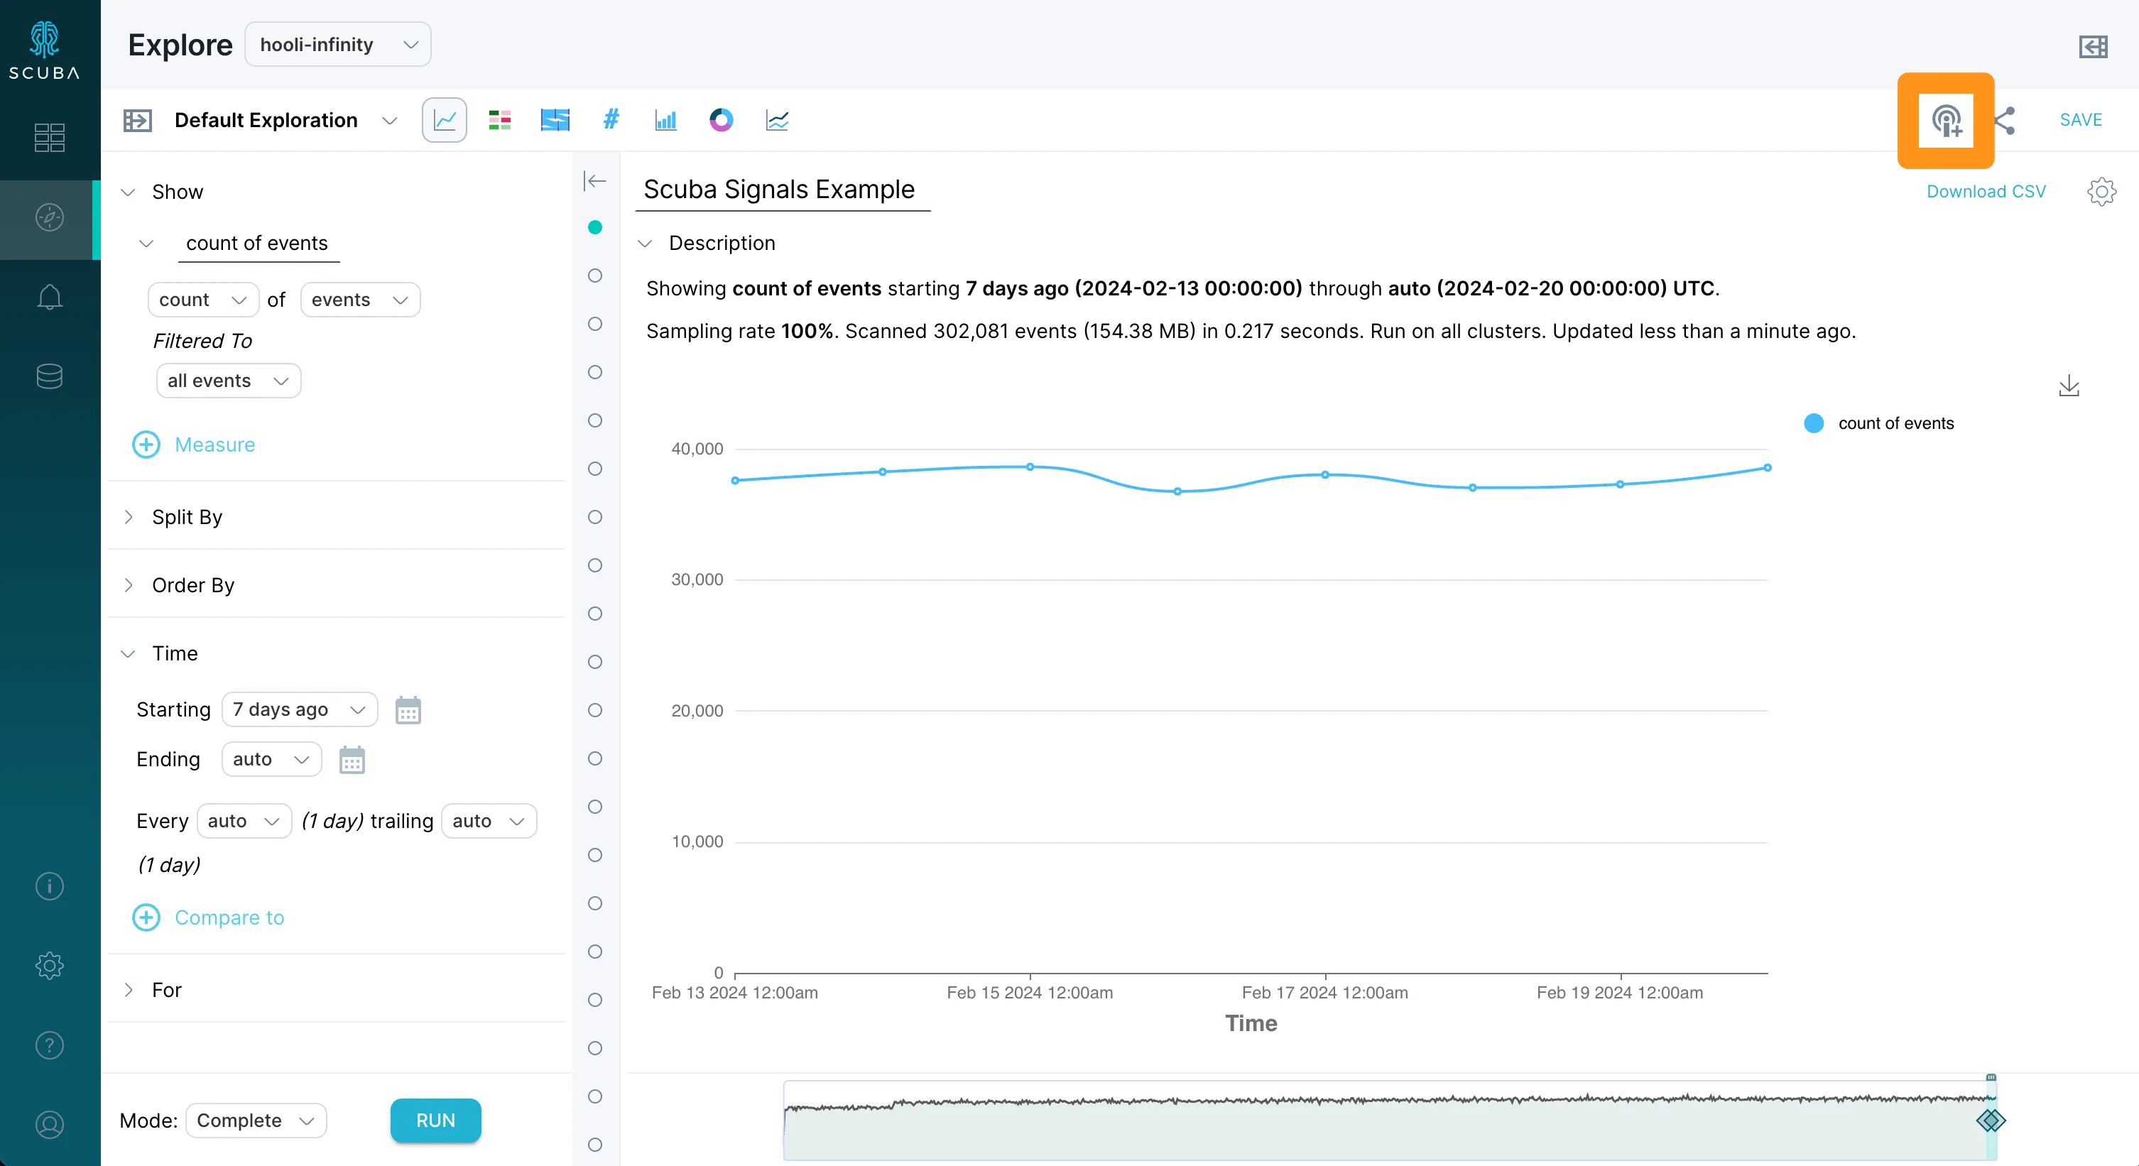Screen dimensions: 2139x1166
Task: Open the hooli-infinity dataset dropdown
Action: [x=337, y=45]
